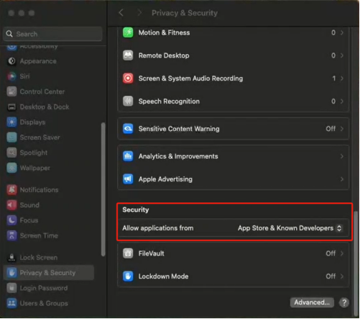Viewport: 360px width, 319px height.
Task: Click the Analytics & Improvements chart icon
Action: click(128, 156)
